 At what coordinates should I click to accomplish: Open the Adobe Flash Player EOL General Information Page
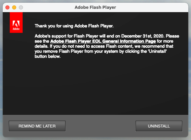tap(103, 41)
